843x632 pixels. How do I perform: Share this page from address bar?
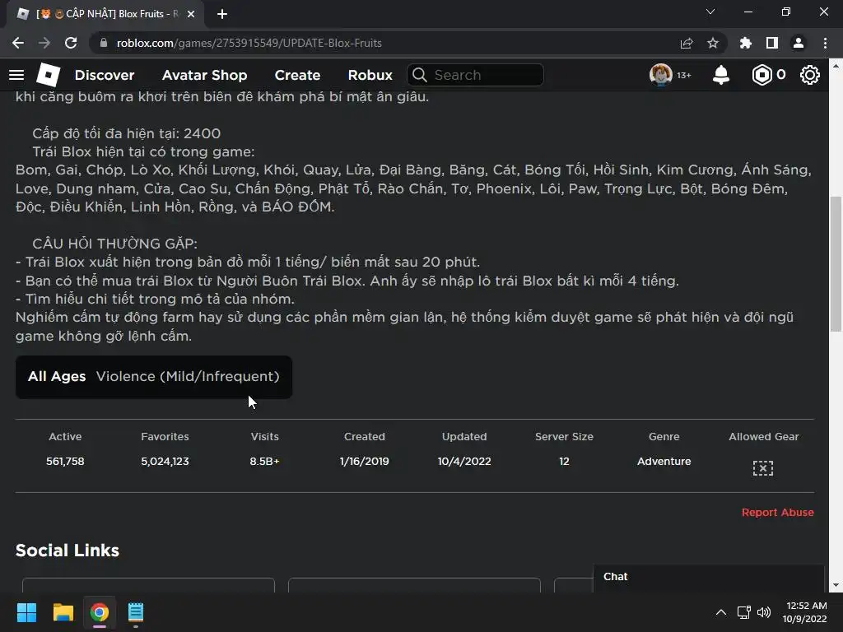[x=687, y=43]
